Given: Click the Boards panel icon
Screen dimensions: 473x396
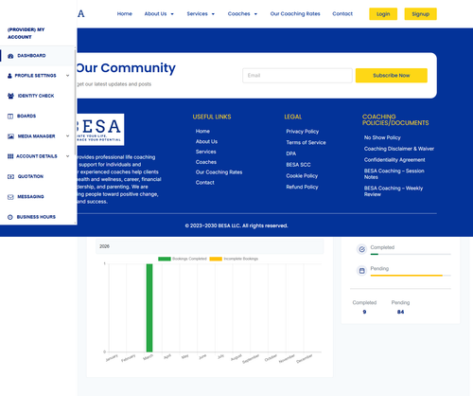Looking at the screenshot, I should [x=10, y=117].
